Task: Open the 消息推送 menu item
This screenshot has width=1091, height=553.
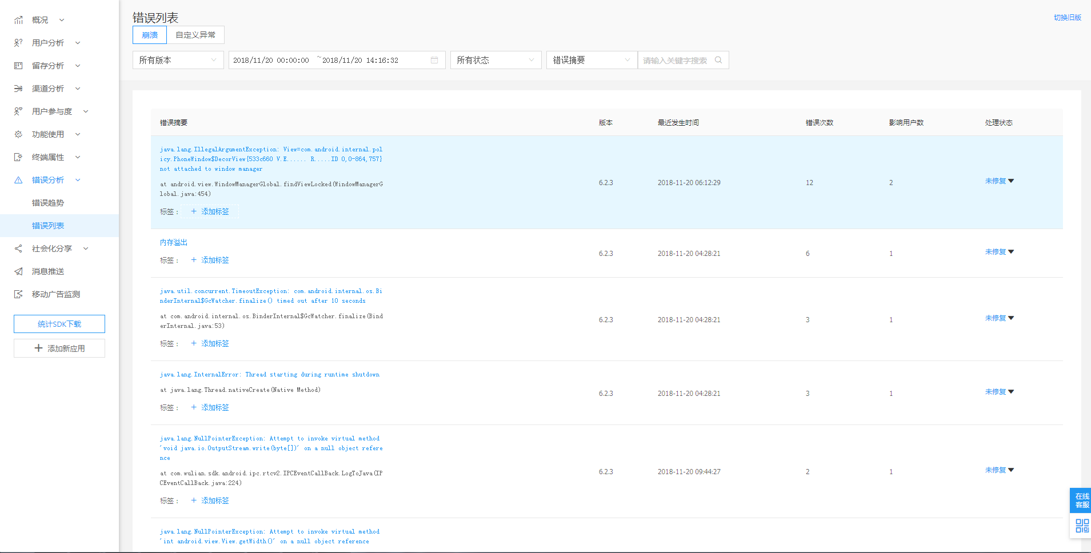Action: [48, 271]
